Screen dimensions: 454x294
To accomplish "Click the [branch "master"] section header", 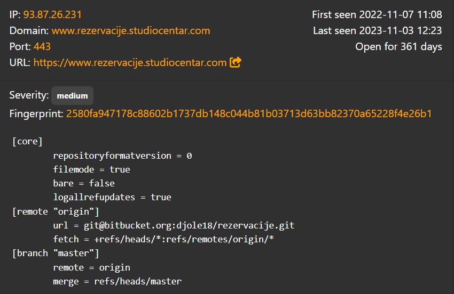I will 56,254.
